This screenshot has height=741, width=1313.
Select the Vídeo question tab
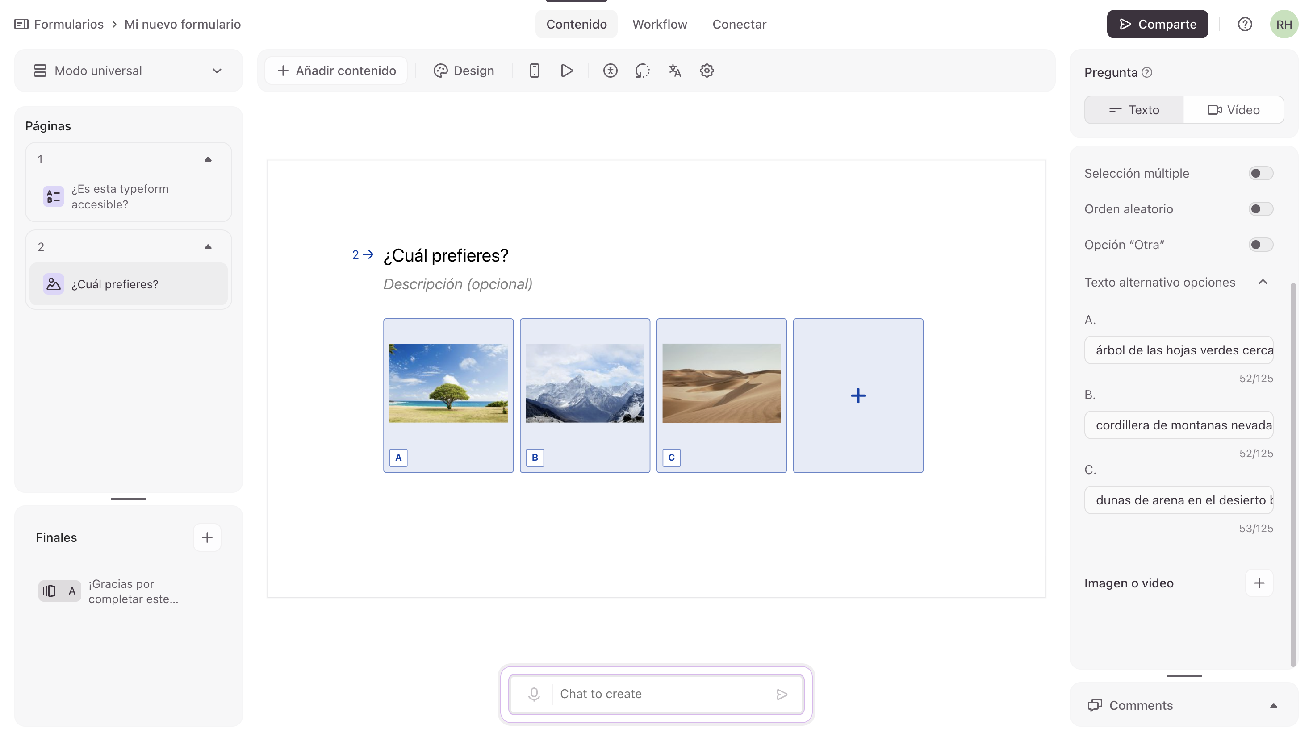pos(1233,109)
